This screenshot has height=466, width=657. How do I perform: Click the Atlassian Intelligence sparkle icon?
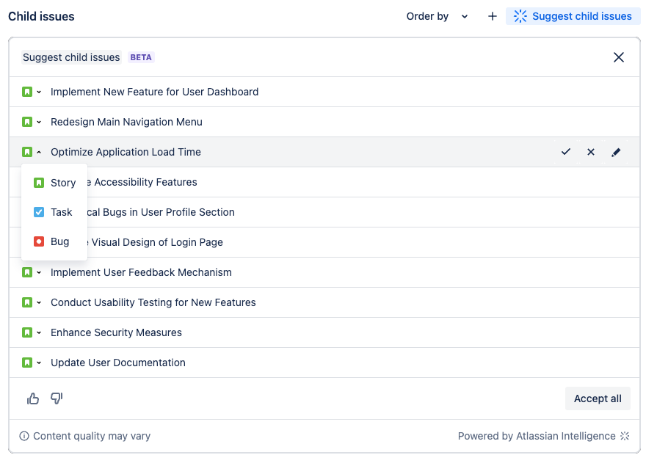[x=625, y=436]
